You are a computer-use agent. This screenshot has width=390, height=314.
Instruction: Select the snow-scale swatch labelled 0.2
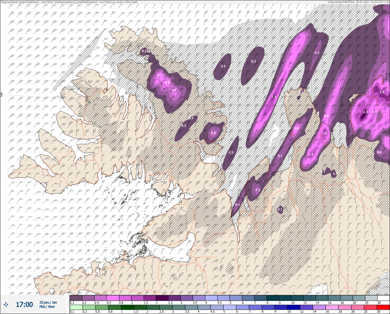pos(76,298)
